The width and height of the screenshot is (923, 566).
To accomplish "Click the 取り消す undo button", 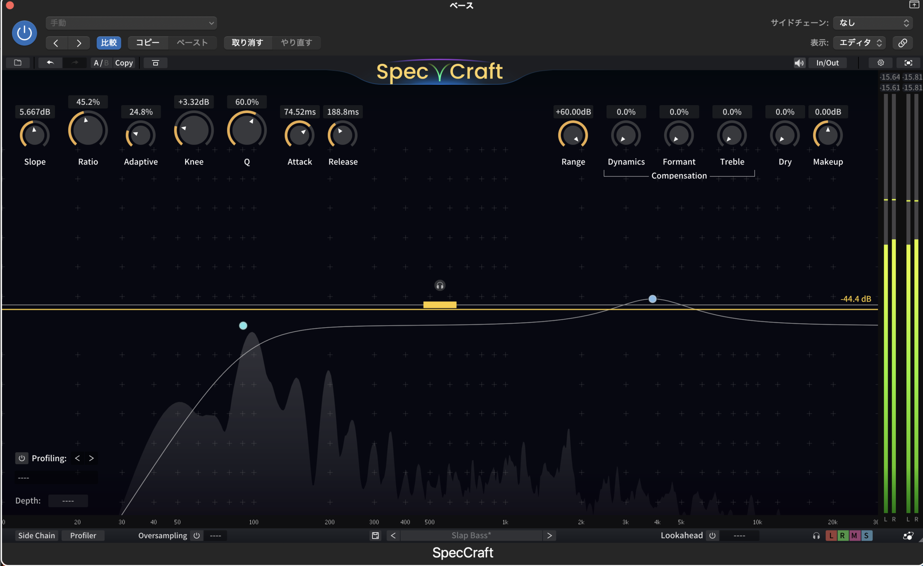I will (x=247, y=43).
